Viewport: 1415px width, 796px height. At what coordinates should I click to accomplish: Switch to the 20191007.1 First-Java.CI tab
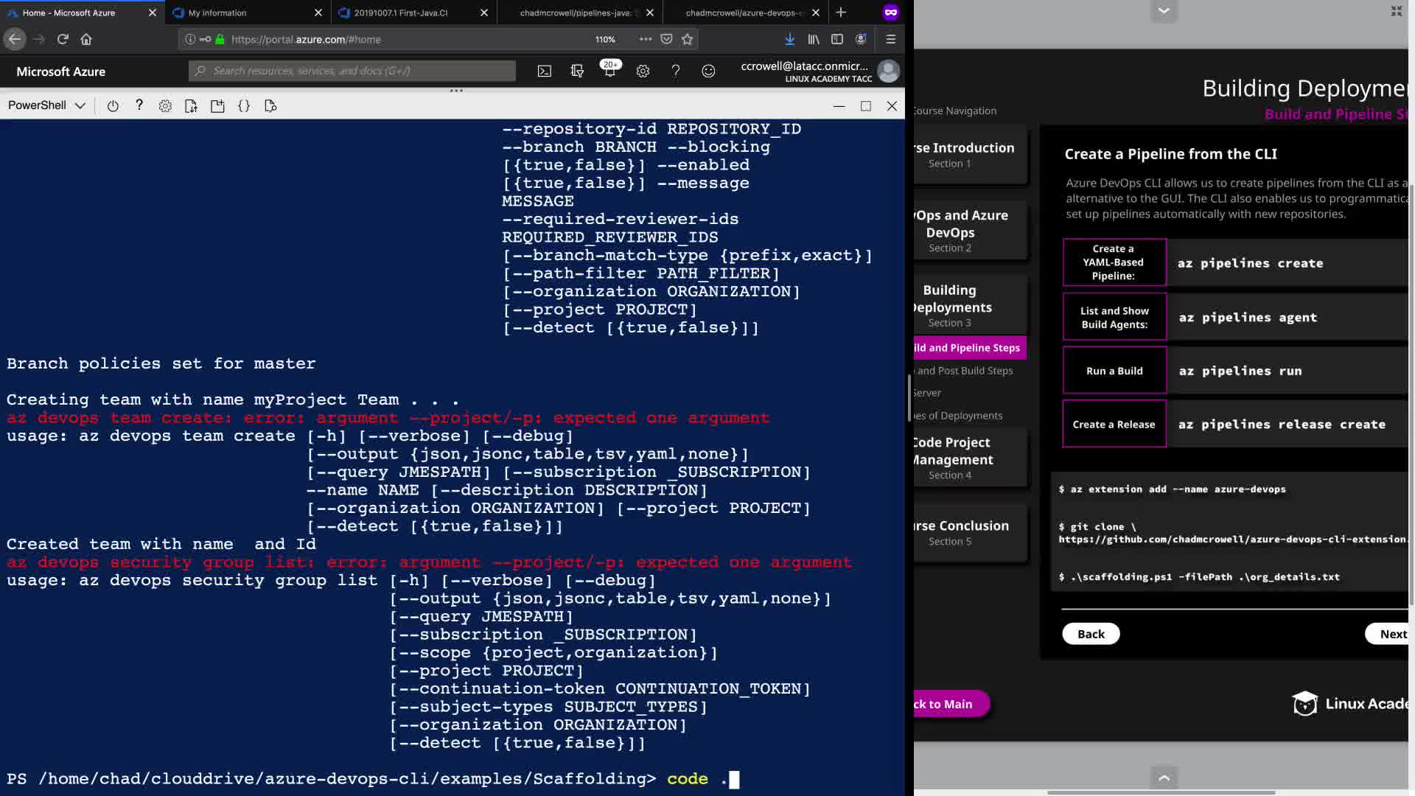tap(401, 13)
